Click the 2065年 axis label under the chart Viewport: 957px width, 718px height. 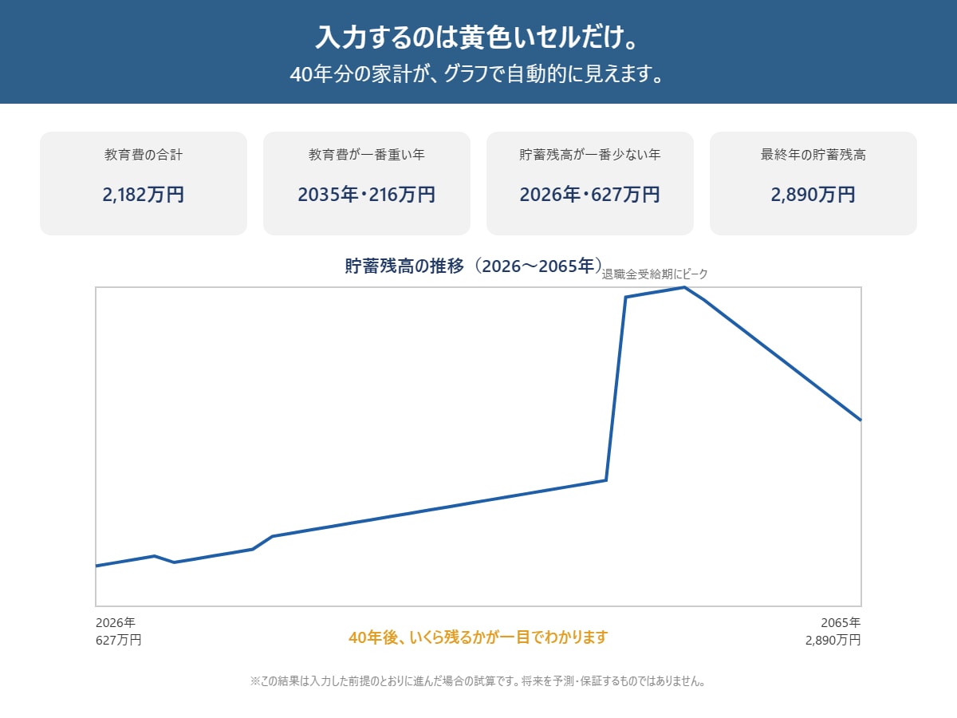click(841, 622)
